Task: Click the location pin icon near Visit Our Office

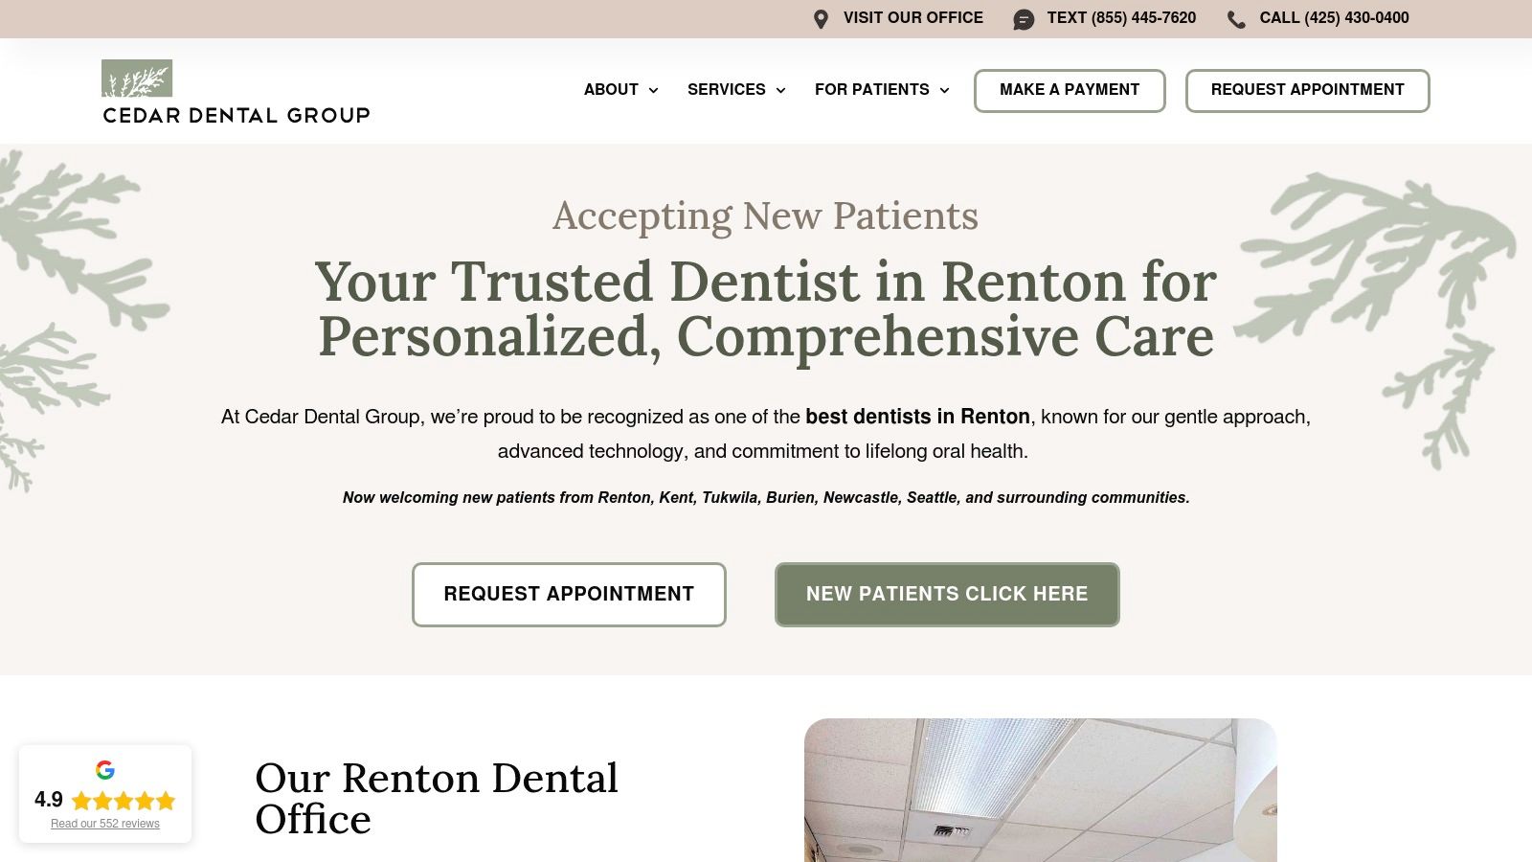Action: click(x=821, y=18)
